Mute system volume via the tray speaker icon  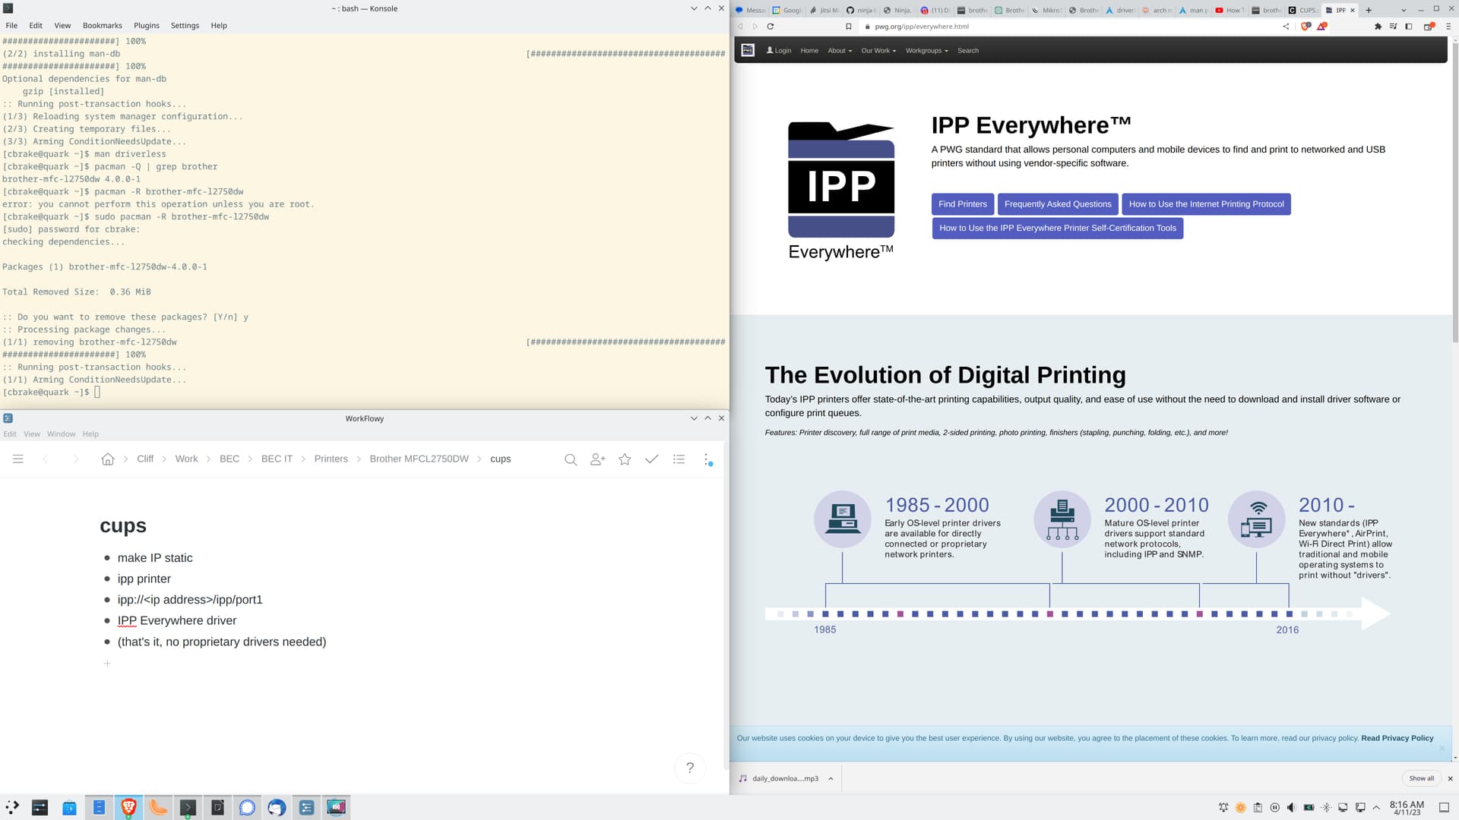click(x=1291, y=807)
